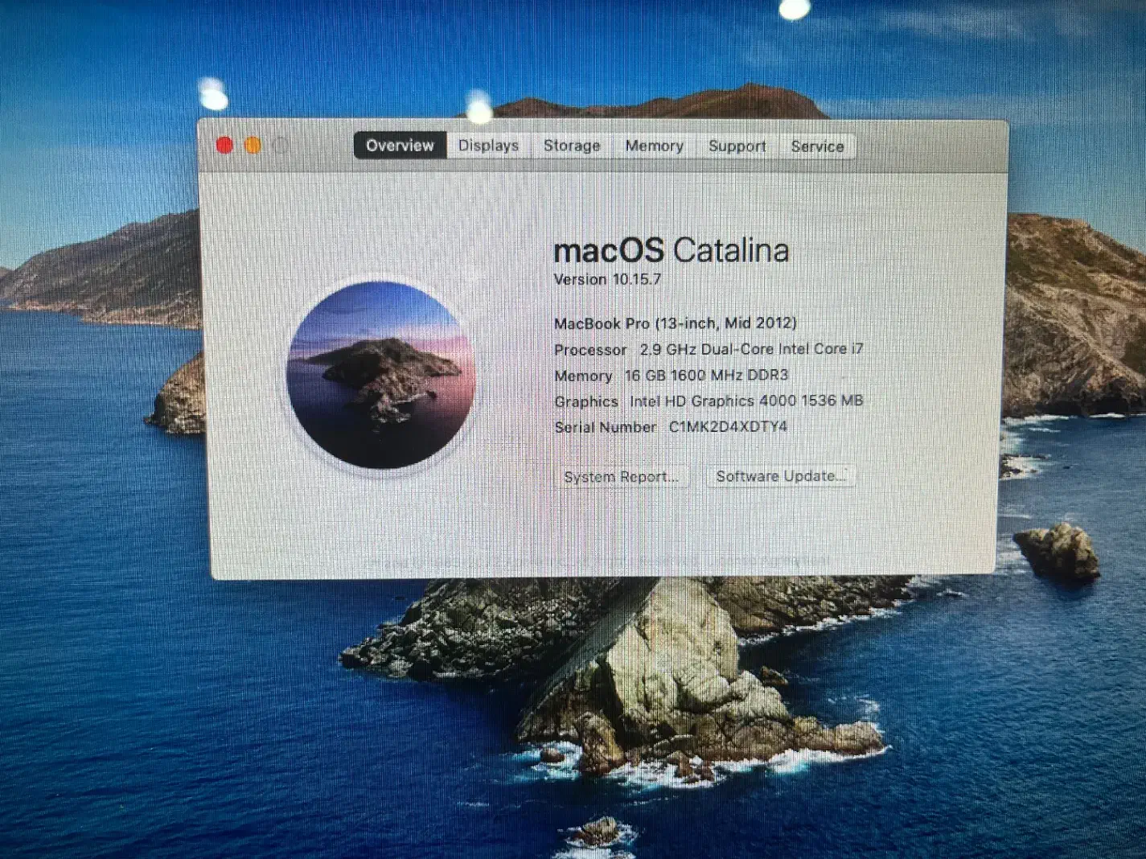1146x859 pixels.
Task: Click the circular Catalina island icon
Action: 381,375
